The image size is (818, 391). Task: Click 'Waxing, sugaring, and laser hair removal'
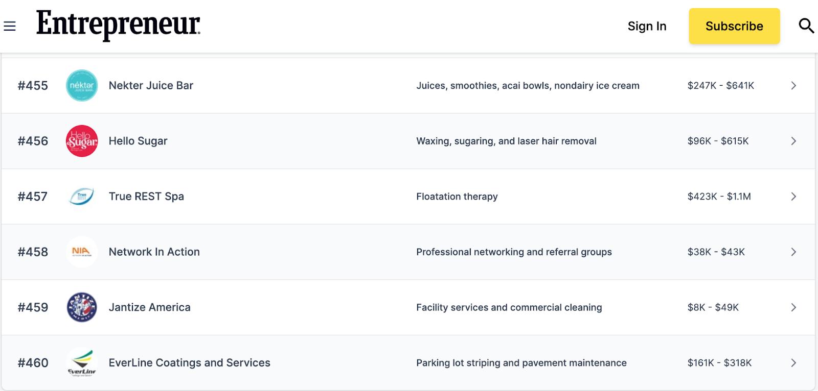click(x=506, y=141)
